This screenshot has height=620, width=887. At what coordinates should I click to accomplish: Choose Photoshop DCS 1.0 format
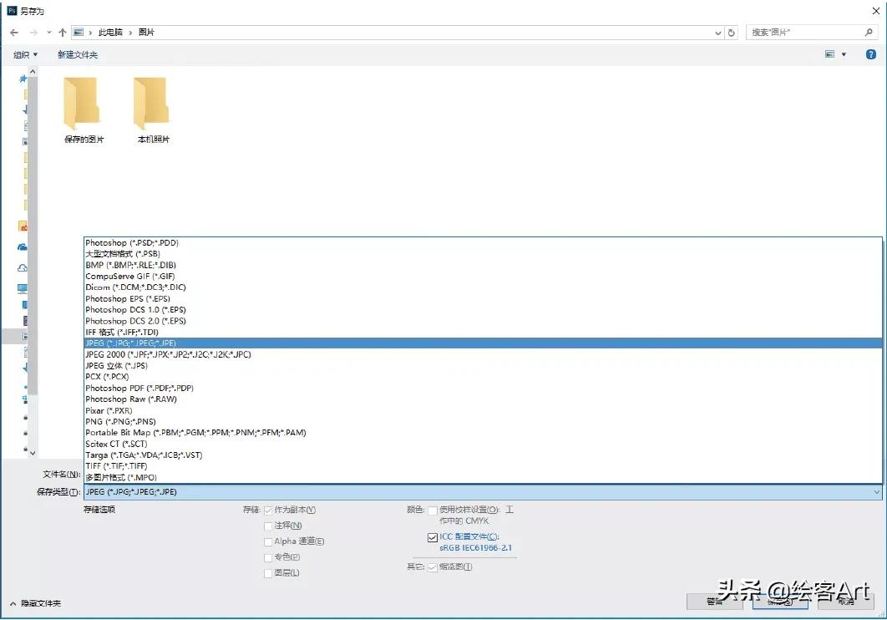point(483,309)
